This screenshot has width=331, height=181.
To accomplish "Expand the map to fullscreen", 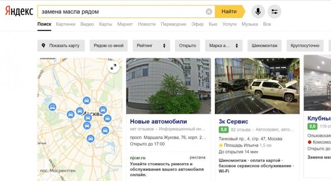I will coord(113,67).
